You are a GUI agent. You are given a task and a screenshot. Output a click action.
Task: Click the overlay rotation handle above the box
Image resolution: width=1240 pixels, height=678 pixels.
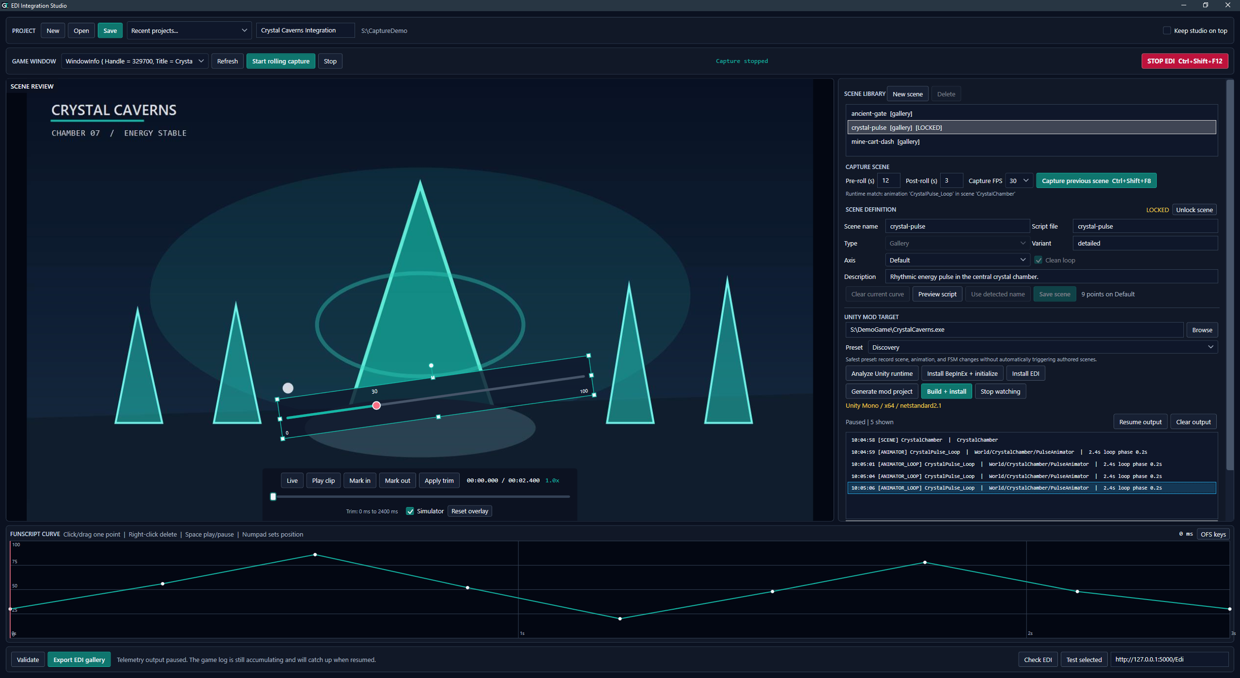[x=431, y=366]
